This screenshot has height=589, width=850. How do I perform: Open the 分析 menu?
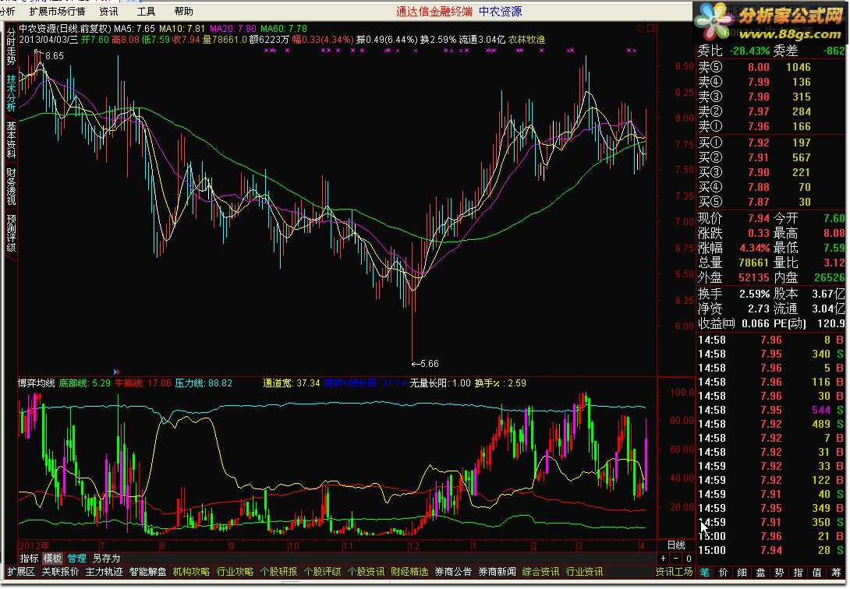8,12
